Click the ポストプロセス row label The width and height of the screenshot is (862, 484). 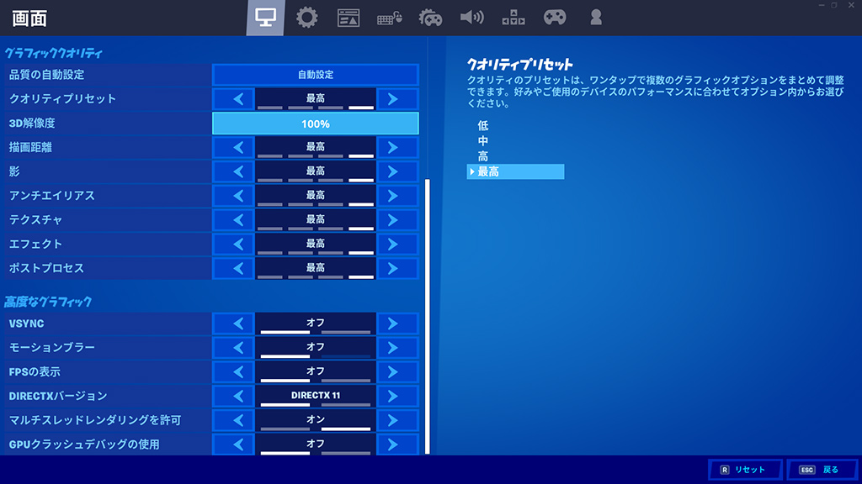tap(47, 268)
